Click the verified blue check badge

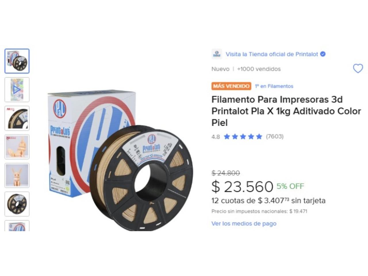tap(323, 54)
